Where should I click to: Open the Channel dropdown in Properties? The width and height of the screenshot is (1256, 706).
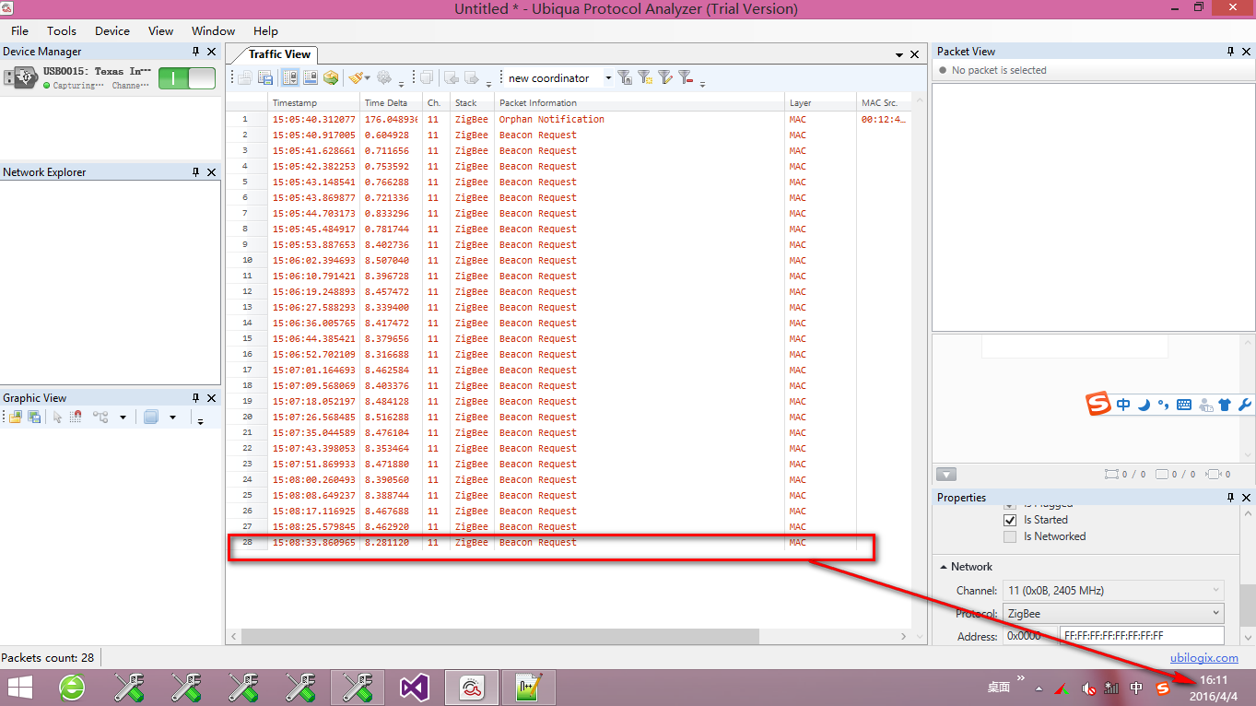coord(1113,590)
